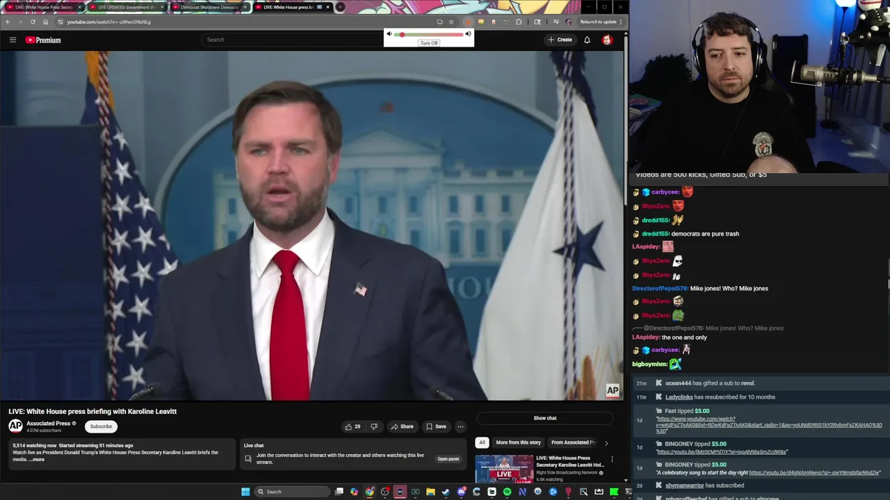Open the browser extensions puzzle icon
The image size is (890, 500).
[x=519, y=22]
